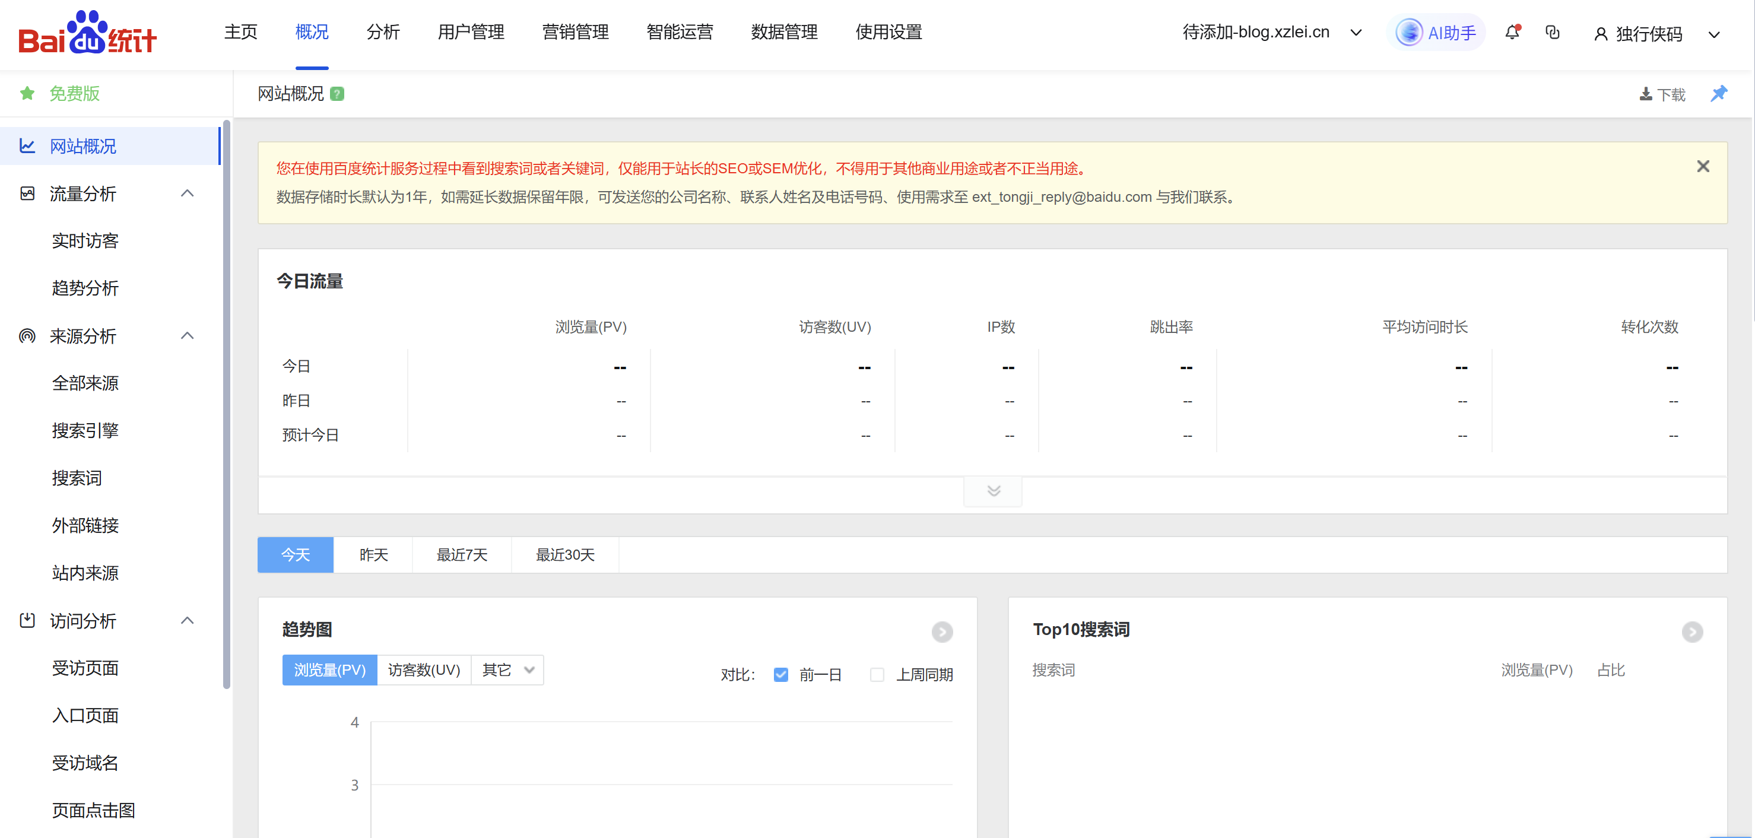Click the notification bell icon
This screenshot has height=838, width=1755.
(1512, 32)
